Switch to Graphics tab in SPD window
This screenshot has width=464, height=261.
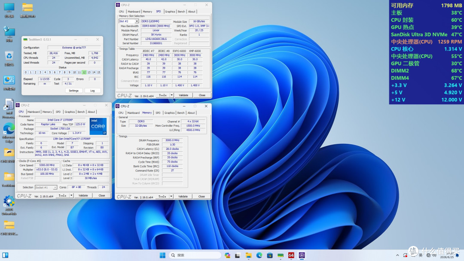pos(170,12)
